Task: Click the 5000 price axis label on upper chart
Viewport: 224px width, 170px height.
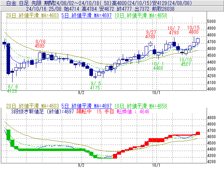Action: [211, 21]
